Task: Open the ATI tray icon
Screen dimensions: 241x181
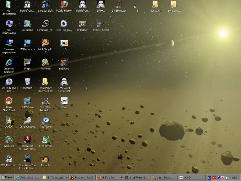Action: point(214,178)
